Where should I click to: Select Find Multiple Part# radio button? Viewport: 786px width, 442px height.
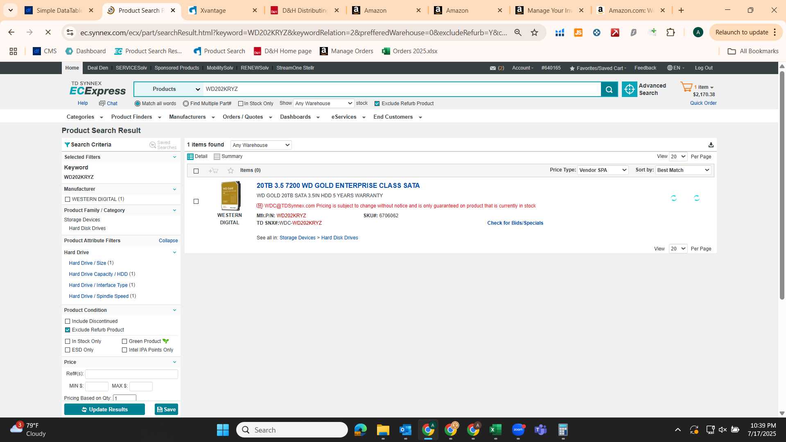point(186,104)
